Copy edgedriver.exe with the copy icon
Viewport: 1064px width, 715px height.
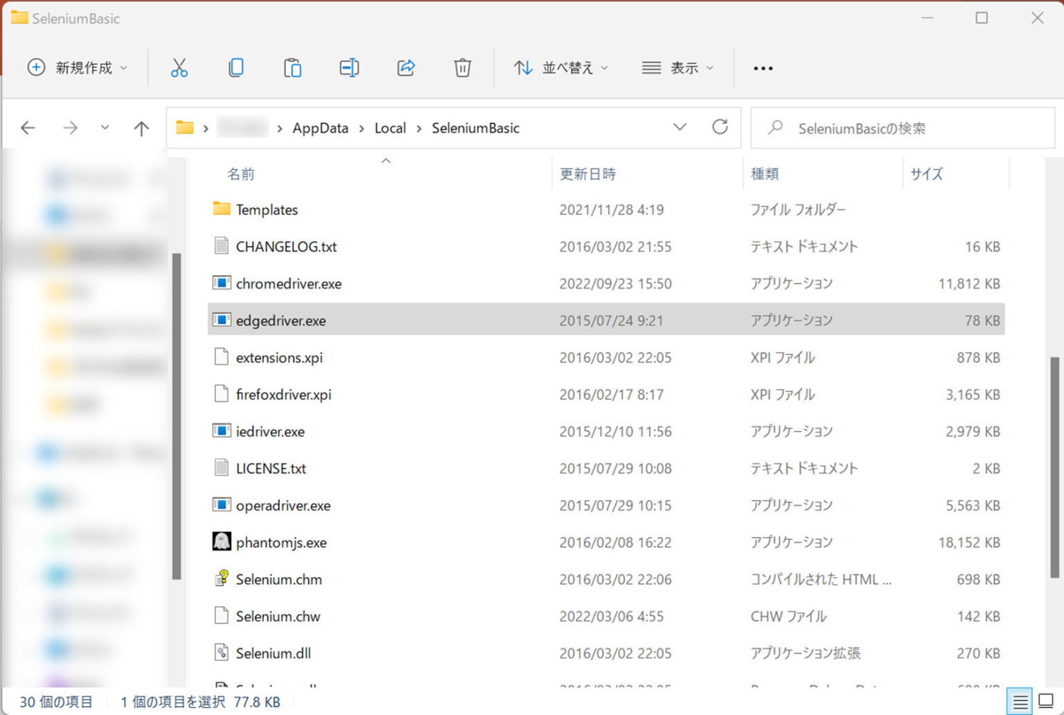click(236, 67)
